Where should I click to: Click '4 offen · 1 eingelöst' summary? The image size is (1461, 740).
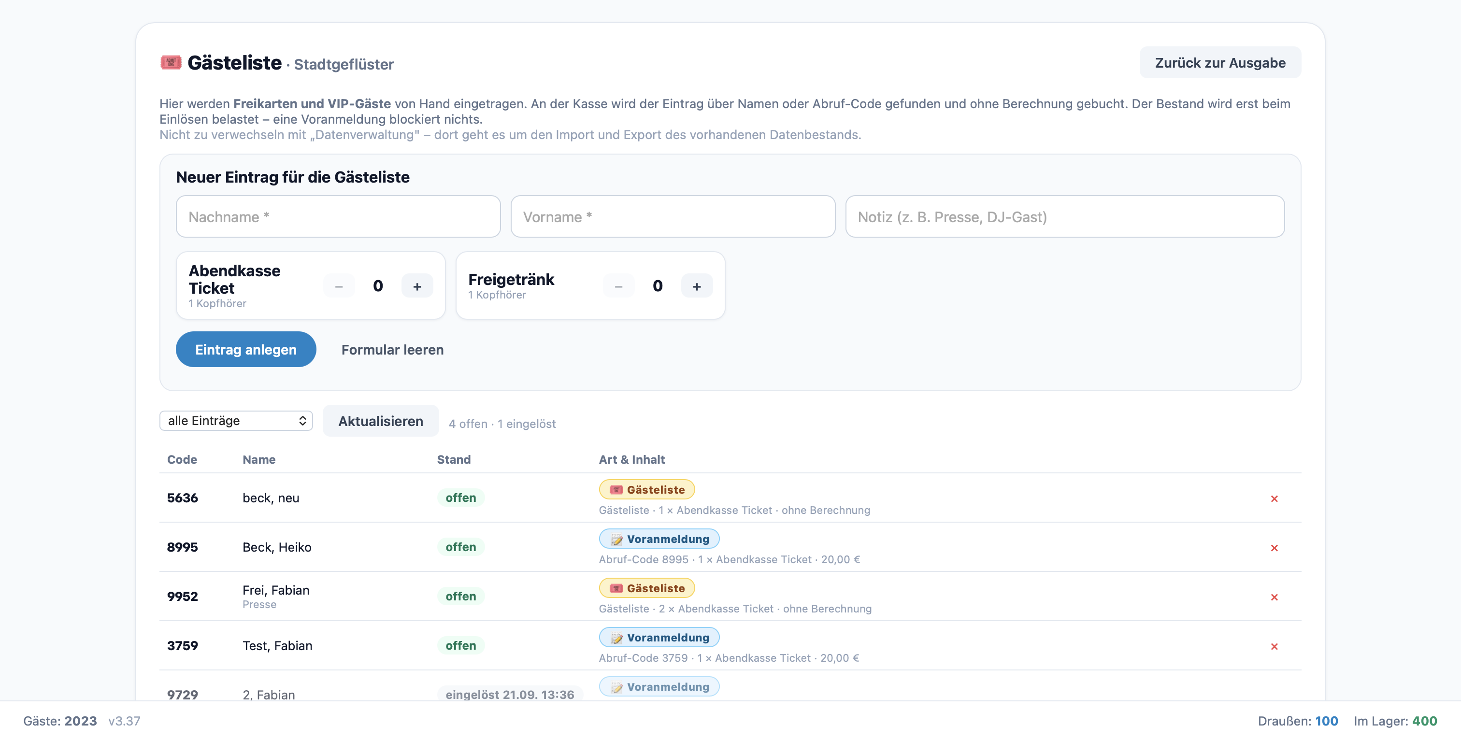coord(502,424)
